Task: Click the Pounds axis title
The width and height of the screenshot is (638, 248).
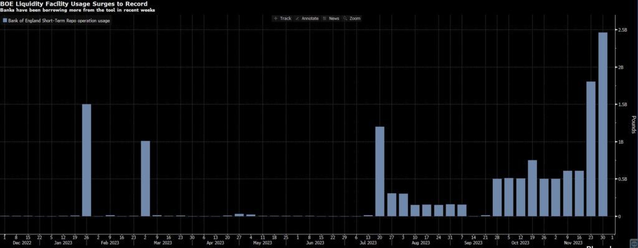Action: point(634,124)
